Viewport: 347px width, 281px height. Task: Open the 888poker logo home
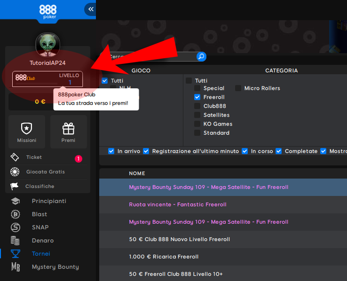(x=48, y=12)
